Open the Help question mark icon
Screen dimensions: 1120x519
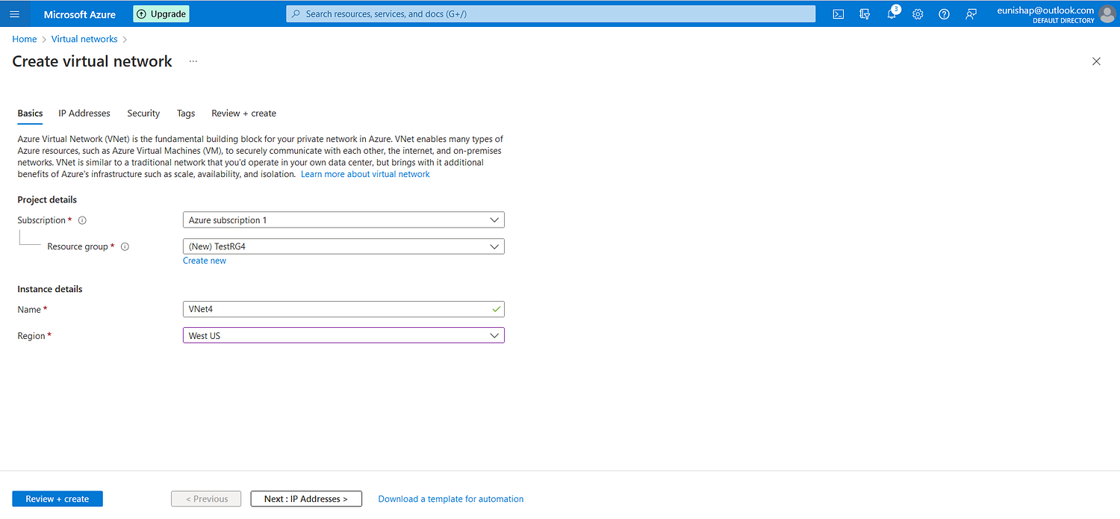click(x=944, y=14)
